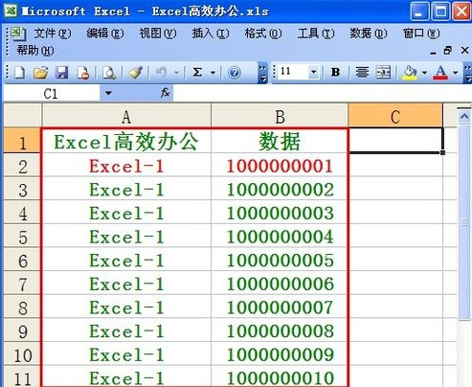Image resolution: width=472 pixels, height=387 pixels.
Task: Open the font size dropdown arrow
Action: click(x=314, y=72)
